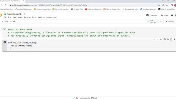Click the Comment button
This screenshot has height=99, width=176.
coord(152,15)
